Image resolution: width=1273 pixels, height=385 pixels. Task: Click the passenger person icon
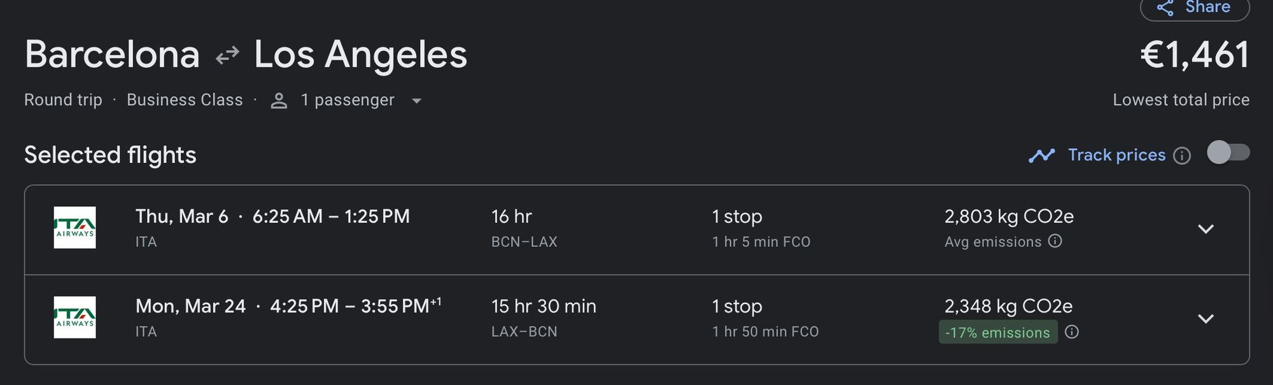[279, 101]
